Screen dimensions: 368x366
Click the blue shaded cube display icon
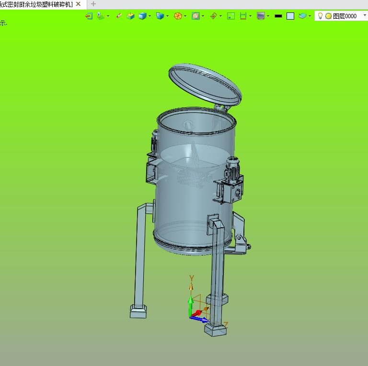click(x=142, y=16)
